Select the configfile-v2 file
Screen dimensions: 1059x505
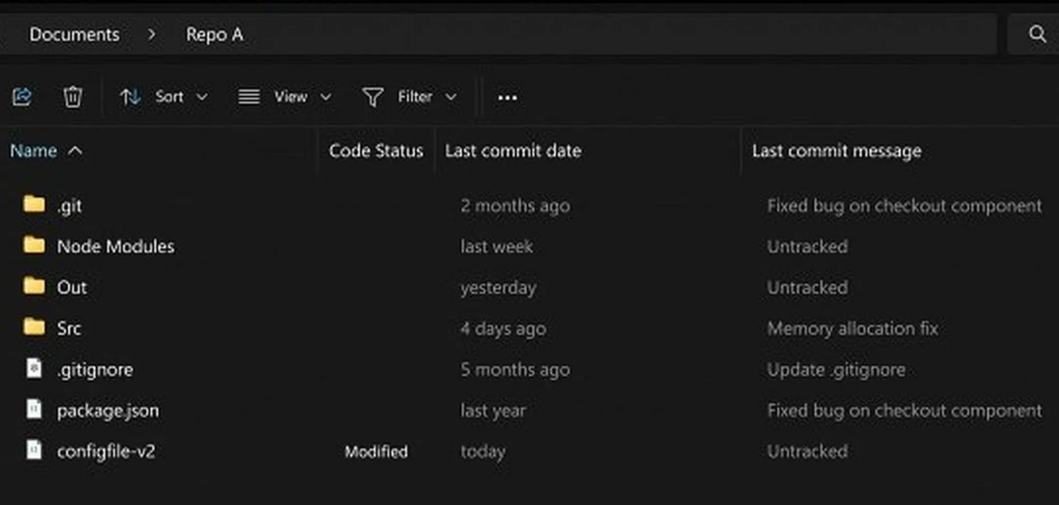[x=106, y=451]
